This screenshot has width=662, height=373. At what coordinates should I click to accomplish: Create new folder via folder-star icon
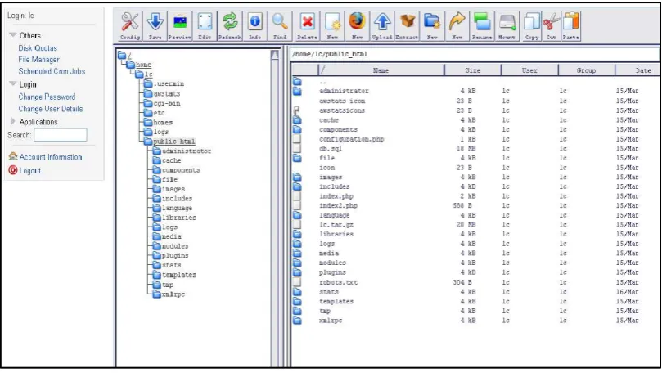[432, 25]
